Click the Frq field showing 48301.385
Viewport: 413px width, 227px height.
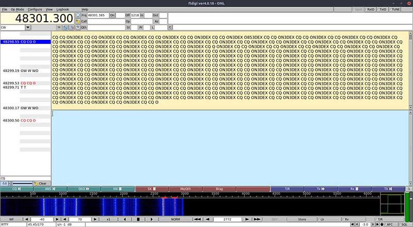point(98,15)
